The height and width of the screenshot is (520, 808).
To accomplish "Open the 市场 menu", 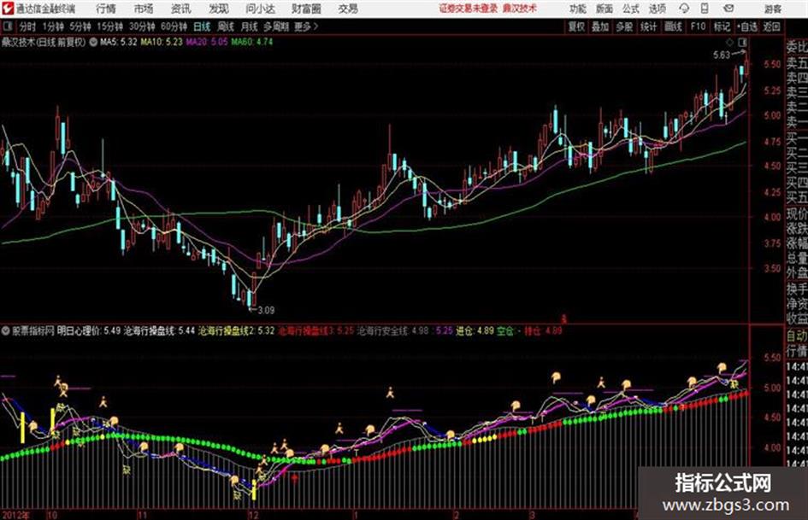I will (144, 9).
